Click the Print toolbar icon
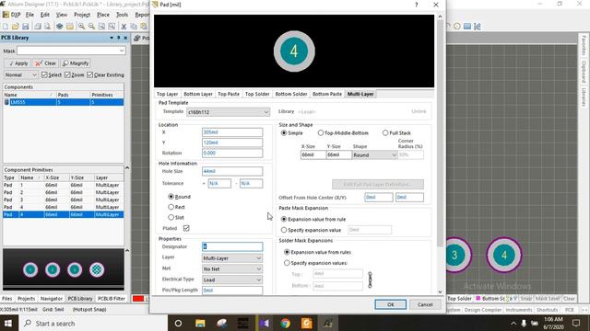590x331 pixels. click(38, 27)
